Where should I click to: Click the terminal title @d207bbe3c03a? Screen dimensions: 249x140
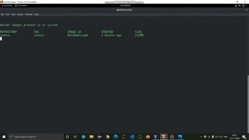pyautogui.click(x=124, y=10)
